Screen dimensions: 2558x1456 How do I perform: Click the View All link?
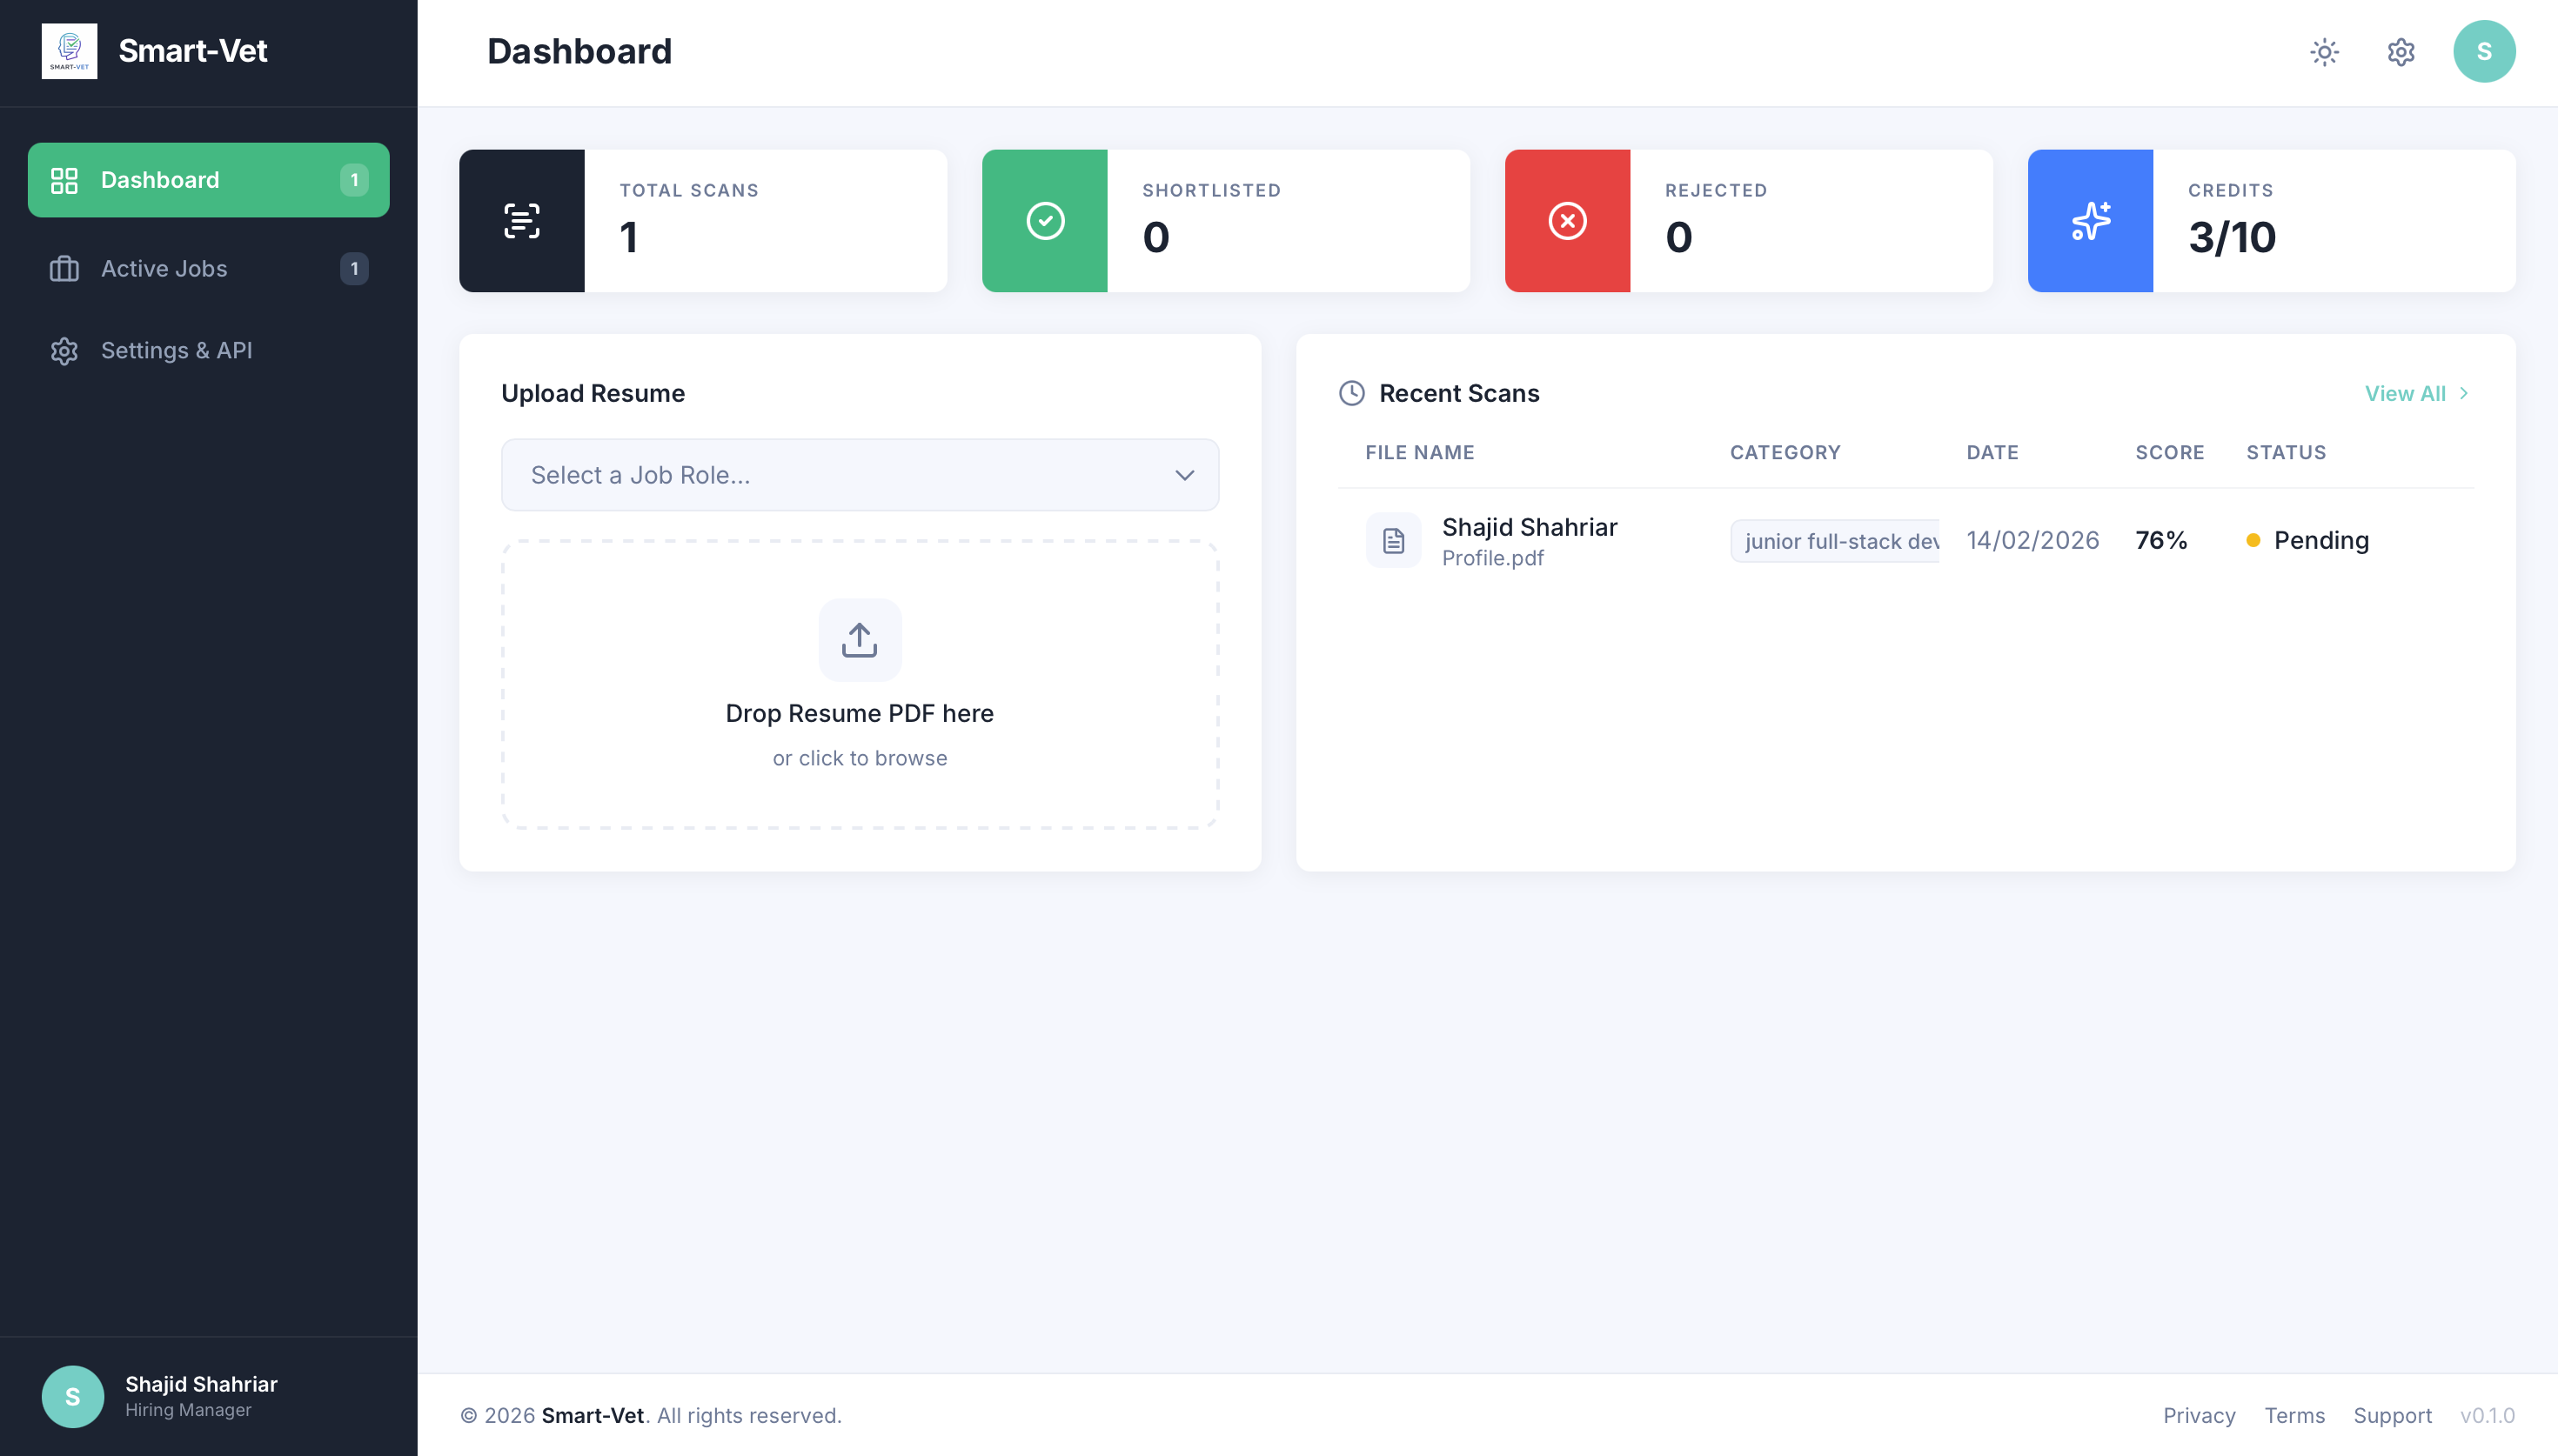click(x=2404, y=393)
